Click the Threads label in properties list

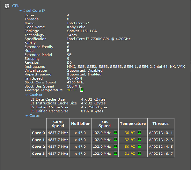click(x=32, y=19)
